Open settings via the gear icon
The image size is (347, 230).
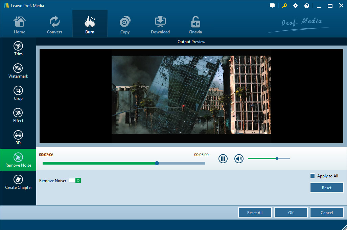tap(296, 6)
